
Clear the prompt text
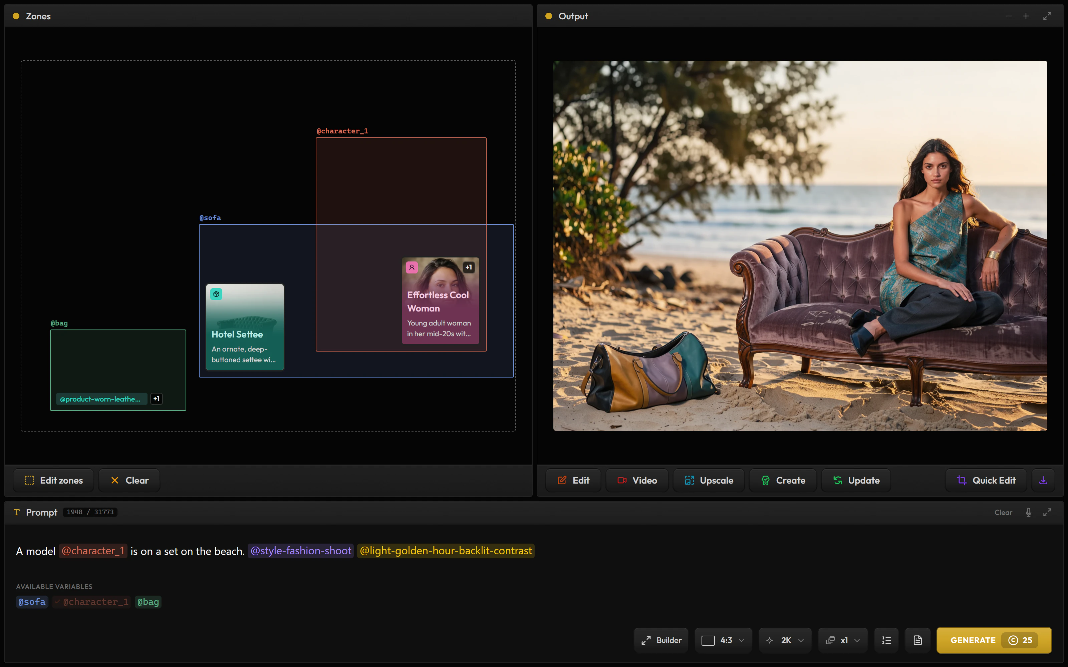pos(1003,512)
